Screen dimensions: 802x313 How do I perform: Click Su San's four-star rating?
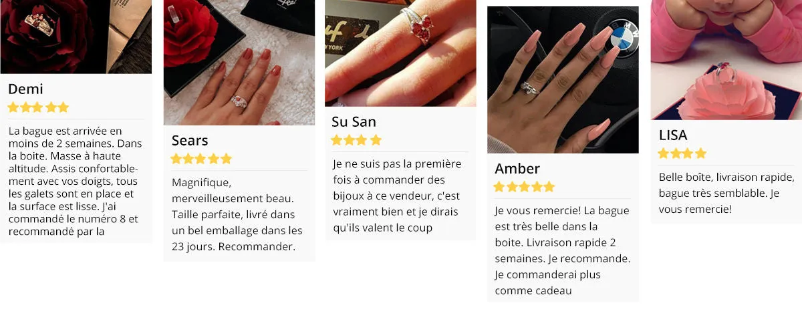(x=356, y=140)
